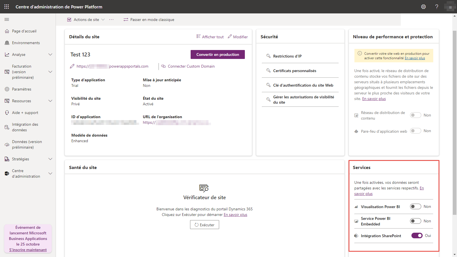This screenshot has width=457, height=257.
Task: Click En savoir plus in Vérificateur de site
Action: (235, 215)
